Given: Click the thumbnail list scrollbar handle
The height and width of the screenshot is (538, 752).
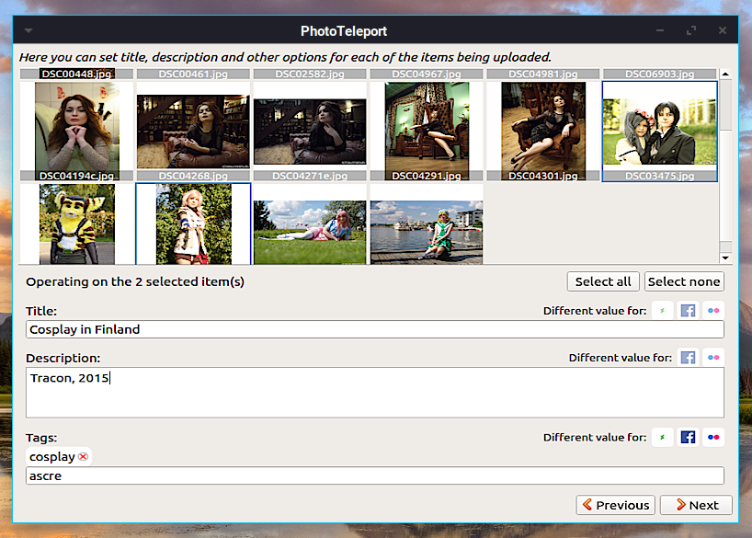Looking at the screenshot, I should click(x=725, y=105).
